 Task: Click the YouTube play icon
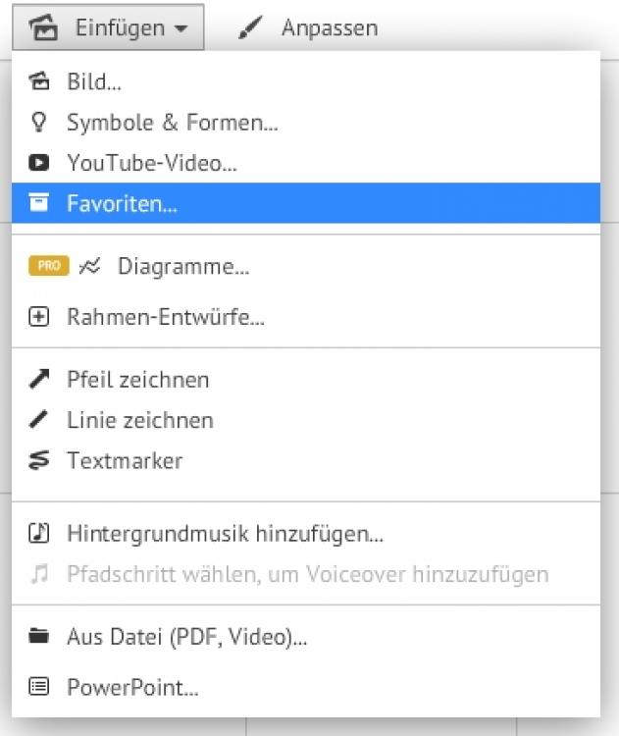pyautogui.click(x=39, y=163)
